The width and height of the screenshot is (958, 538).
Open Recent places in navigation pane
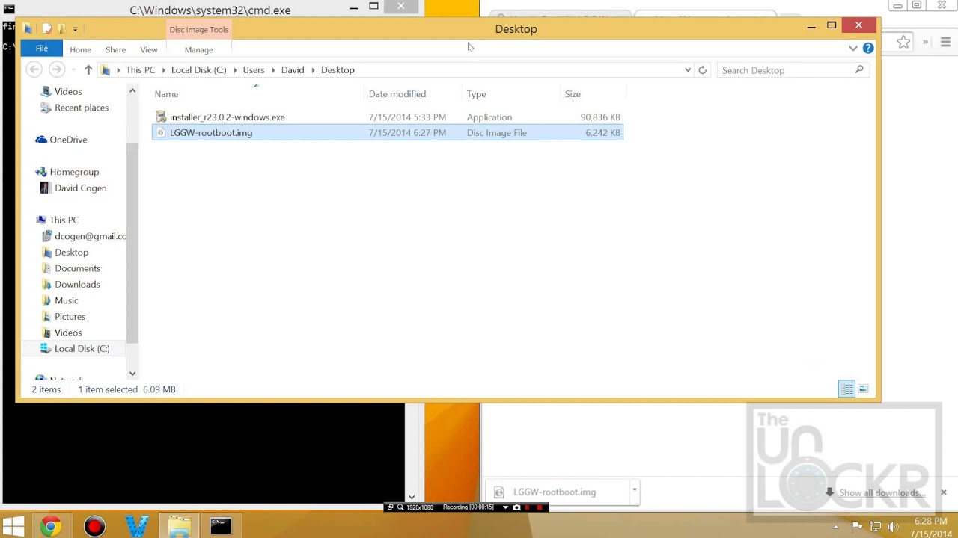(x=82, y=108)
